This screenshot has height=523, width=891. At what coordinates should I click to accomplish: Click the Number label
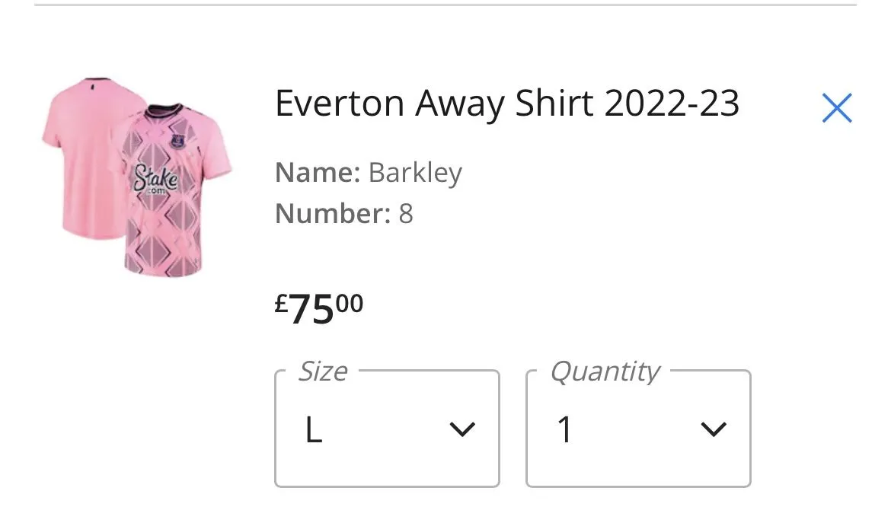point(332,213)
